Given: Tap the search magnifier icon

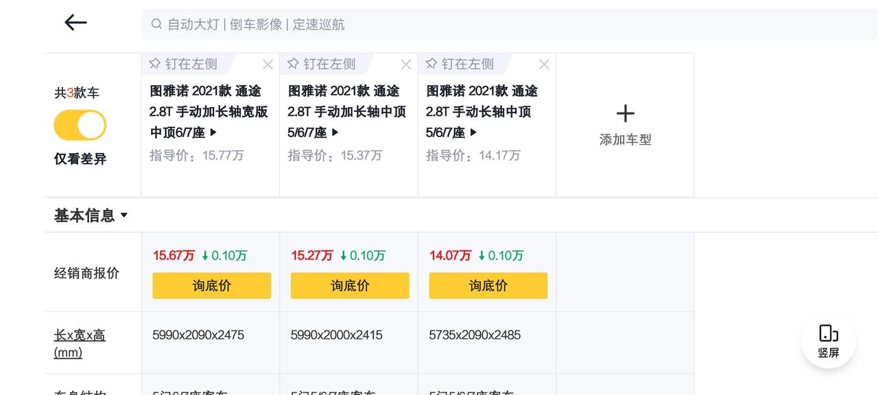Looking at the screenshot, I should pos(156,24).
